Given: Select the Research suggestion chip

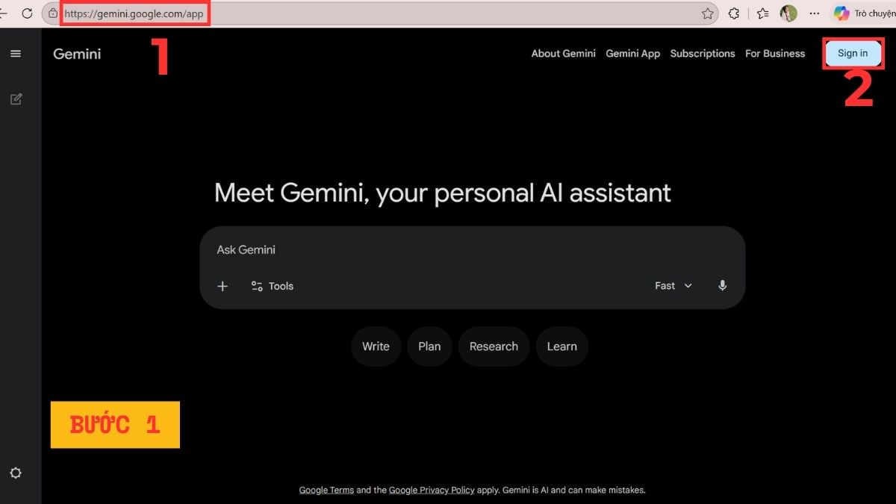Looking at the screenshot, I should (x=494, y=346).
